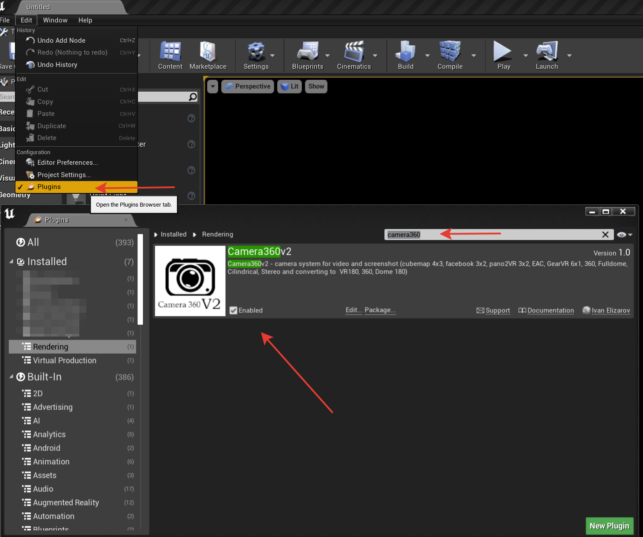
Task: Open the Content browser toolbar icon
Action: (170, 56)
